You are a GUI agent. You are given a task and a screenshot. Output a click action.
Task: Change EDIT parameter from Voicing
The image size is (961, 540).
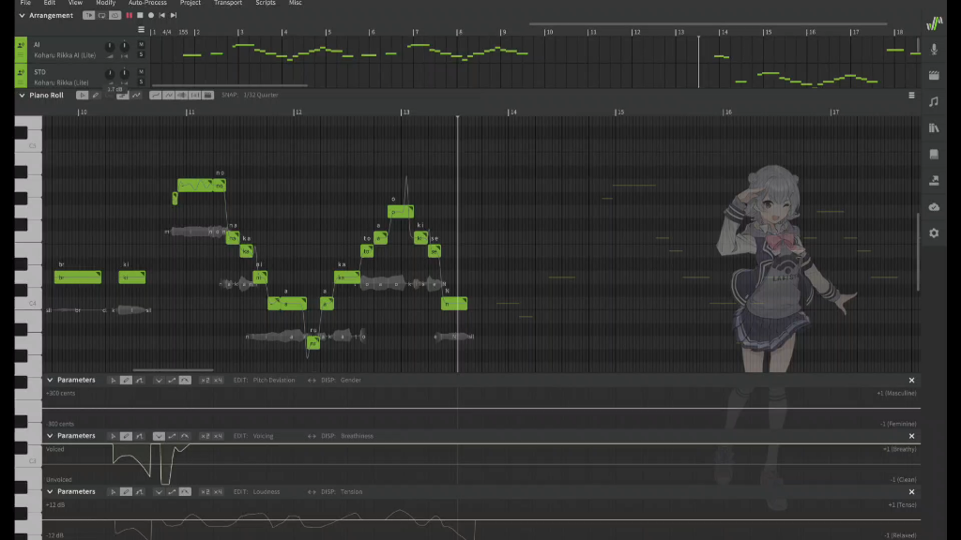[263, 436]
